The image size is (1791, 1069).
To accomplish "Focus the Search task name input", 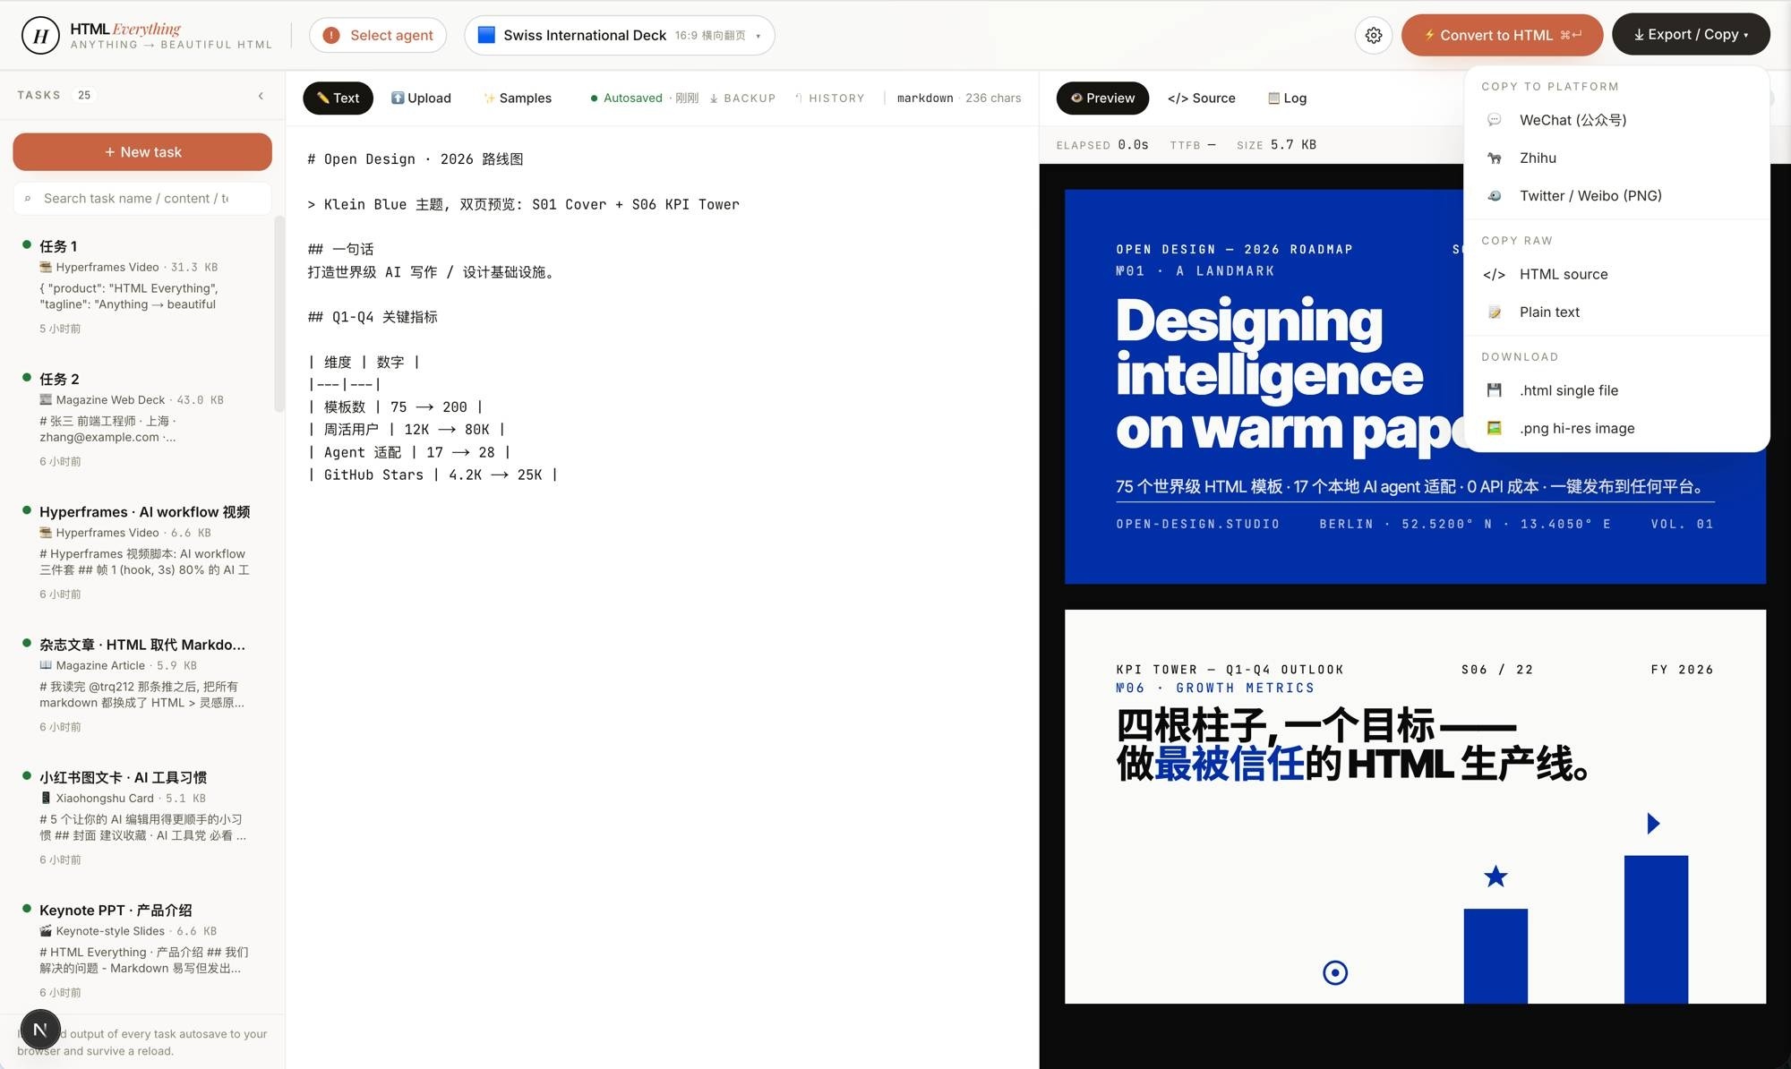I will tap(142, 199).
